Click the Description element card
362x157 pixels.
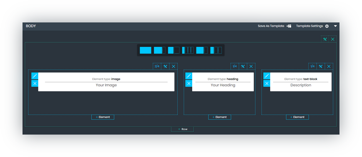[x=301, y=82]
